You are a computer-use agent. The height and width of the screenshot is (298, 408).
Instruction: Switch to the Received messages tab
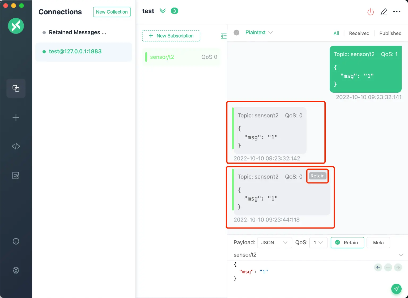tap(359, 33)
